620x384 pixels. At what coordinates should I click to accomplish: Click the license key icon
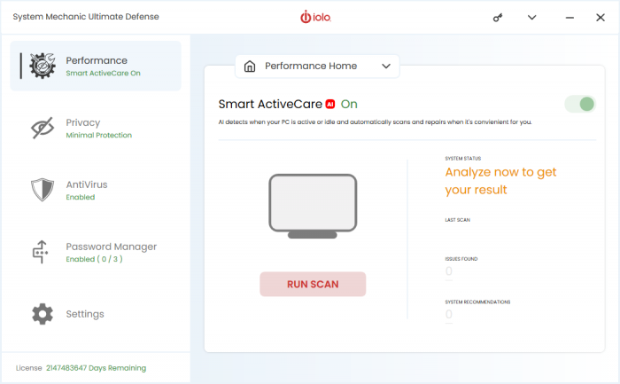click(498, 18)
